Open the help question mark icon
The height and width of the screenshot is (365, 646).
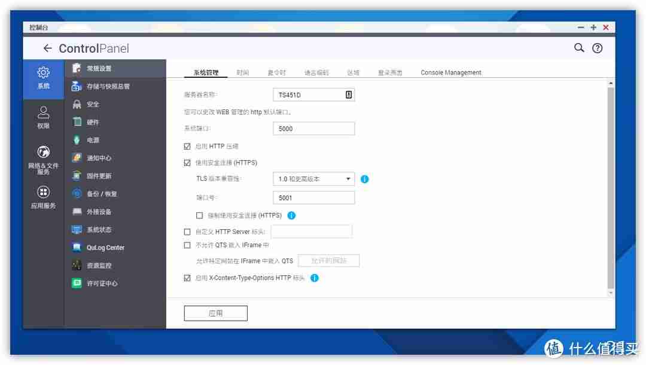click(597, 48)
